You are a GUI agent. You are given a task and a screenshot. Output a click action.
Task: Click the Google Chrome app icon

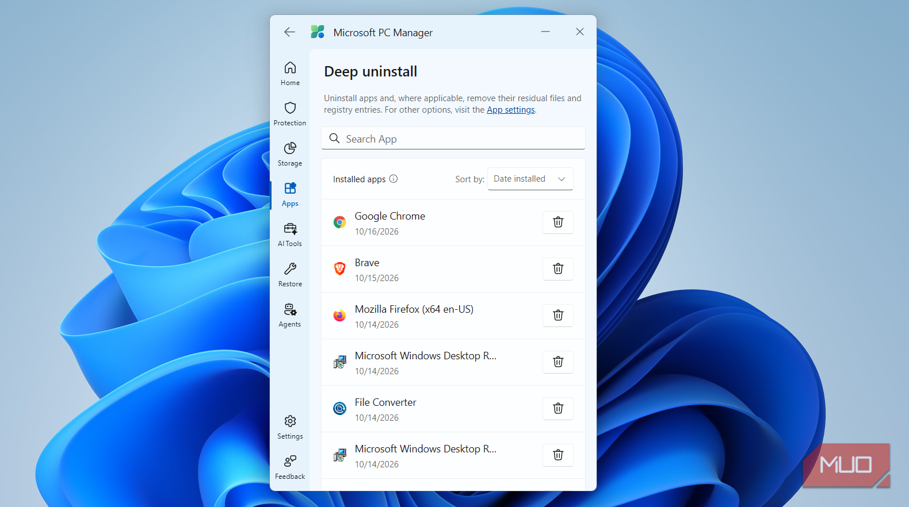pyautogui.click(x=340, y=222)
